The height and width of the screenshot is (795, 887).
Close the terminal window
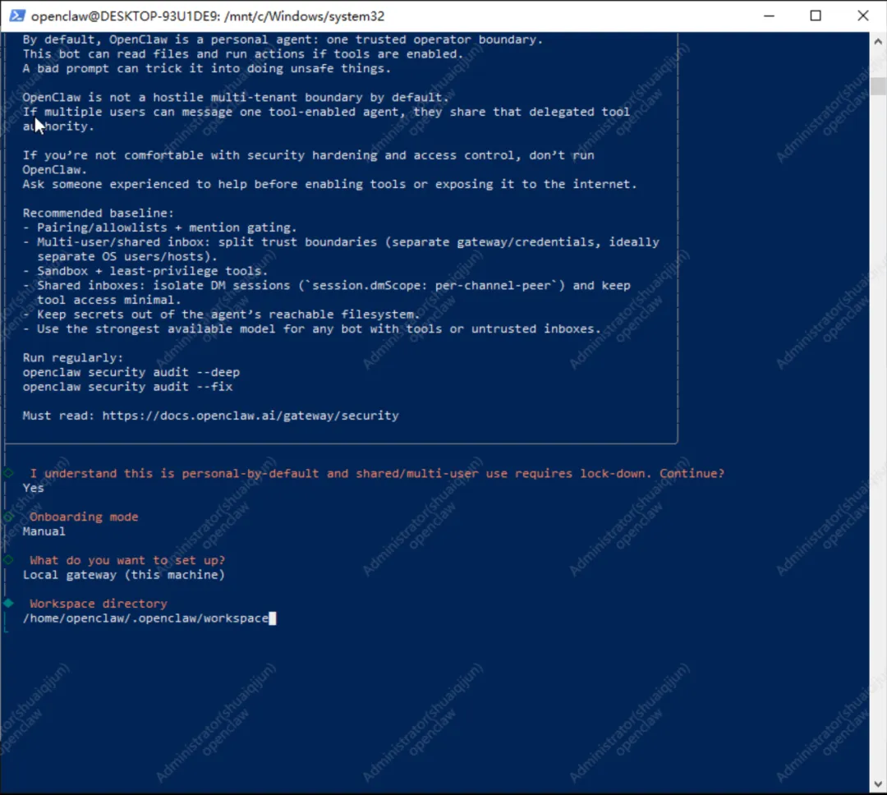862,16
